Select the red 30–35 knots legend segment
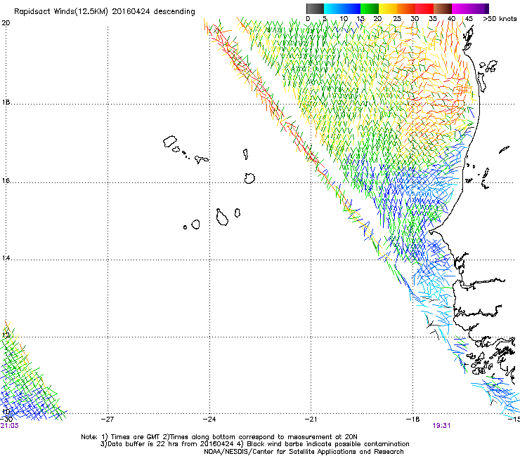This screenshot has width=520, height=456. point(424,8)
